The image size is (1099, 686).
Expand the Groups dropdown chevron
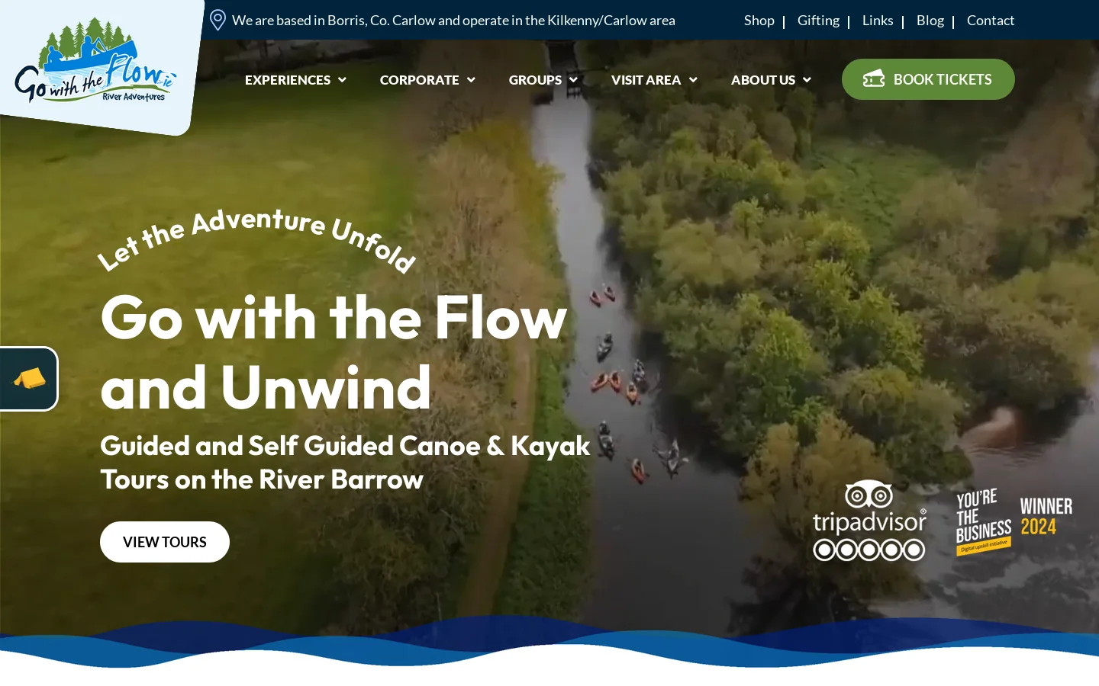coord(573,80)
